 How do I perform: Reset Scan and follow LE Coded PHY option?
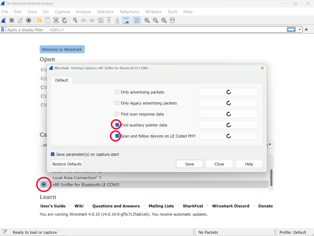pos(229,136)
